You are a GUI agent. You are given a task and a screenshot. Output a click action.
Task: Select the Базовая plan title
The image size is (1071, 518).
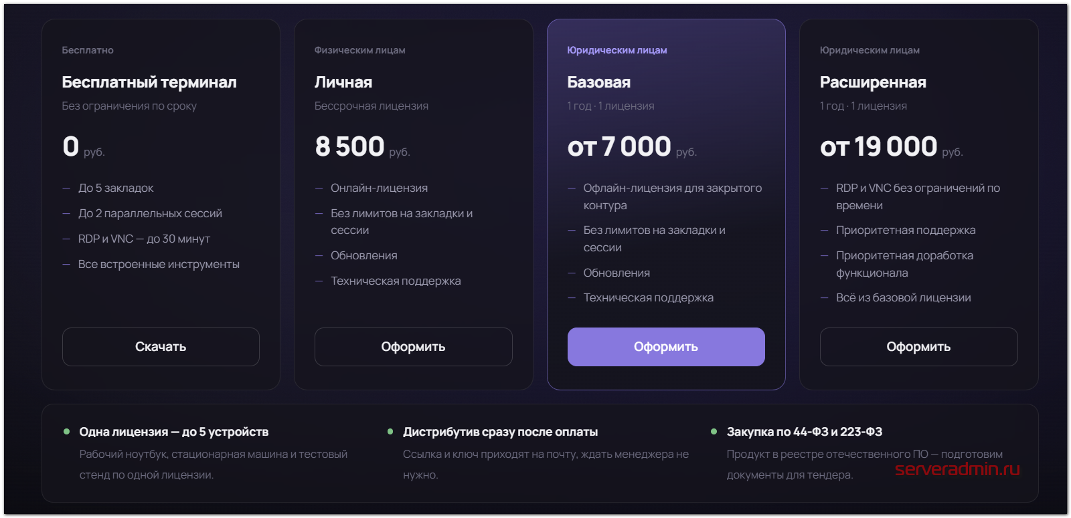[x=599, y=82]
